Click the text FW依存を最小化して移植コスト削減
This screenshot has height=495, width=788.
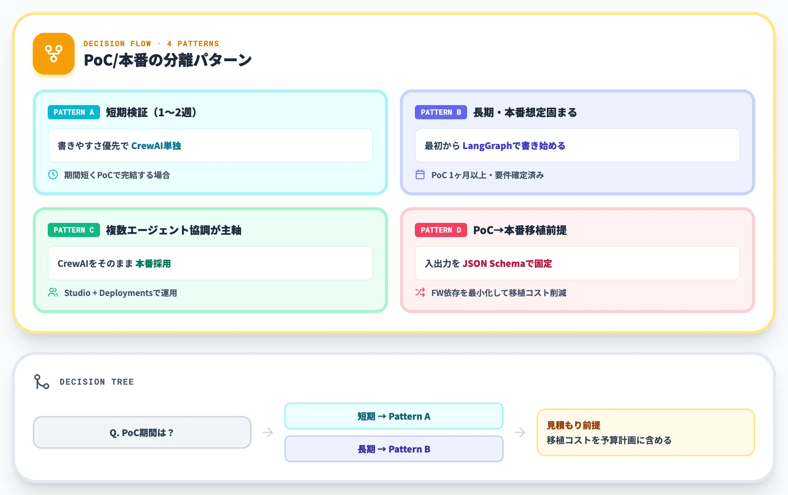coord(499,293)
